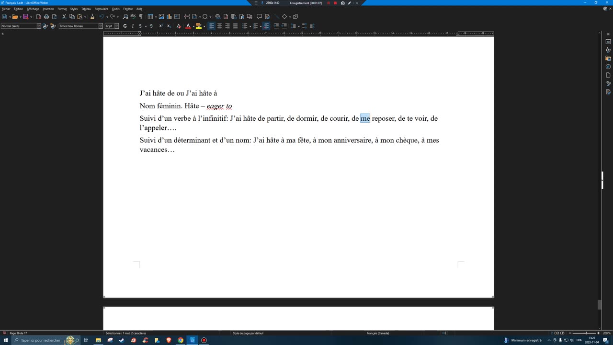The width and height of the screenshot is (613, 345).
Task: Toggle Align Right paragraph
Action: [x=227, y=26]
